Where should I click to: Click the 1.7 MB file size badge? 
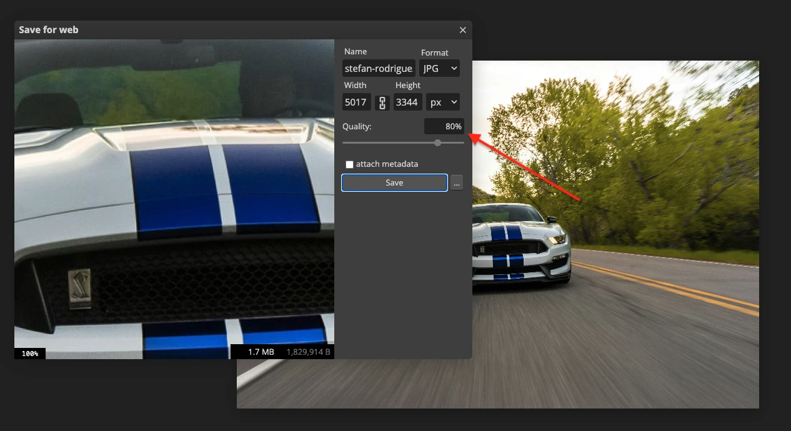point(261,352)
